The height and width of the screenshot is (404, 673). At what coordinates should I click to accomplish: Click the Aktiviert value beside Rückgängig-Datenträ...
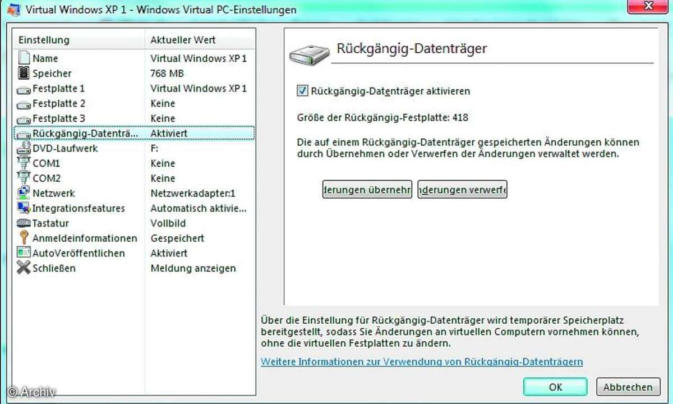tap(169, 134)
